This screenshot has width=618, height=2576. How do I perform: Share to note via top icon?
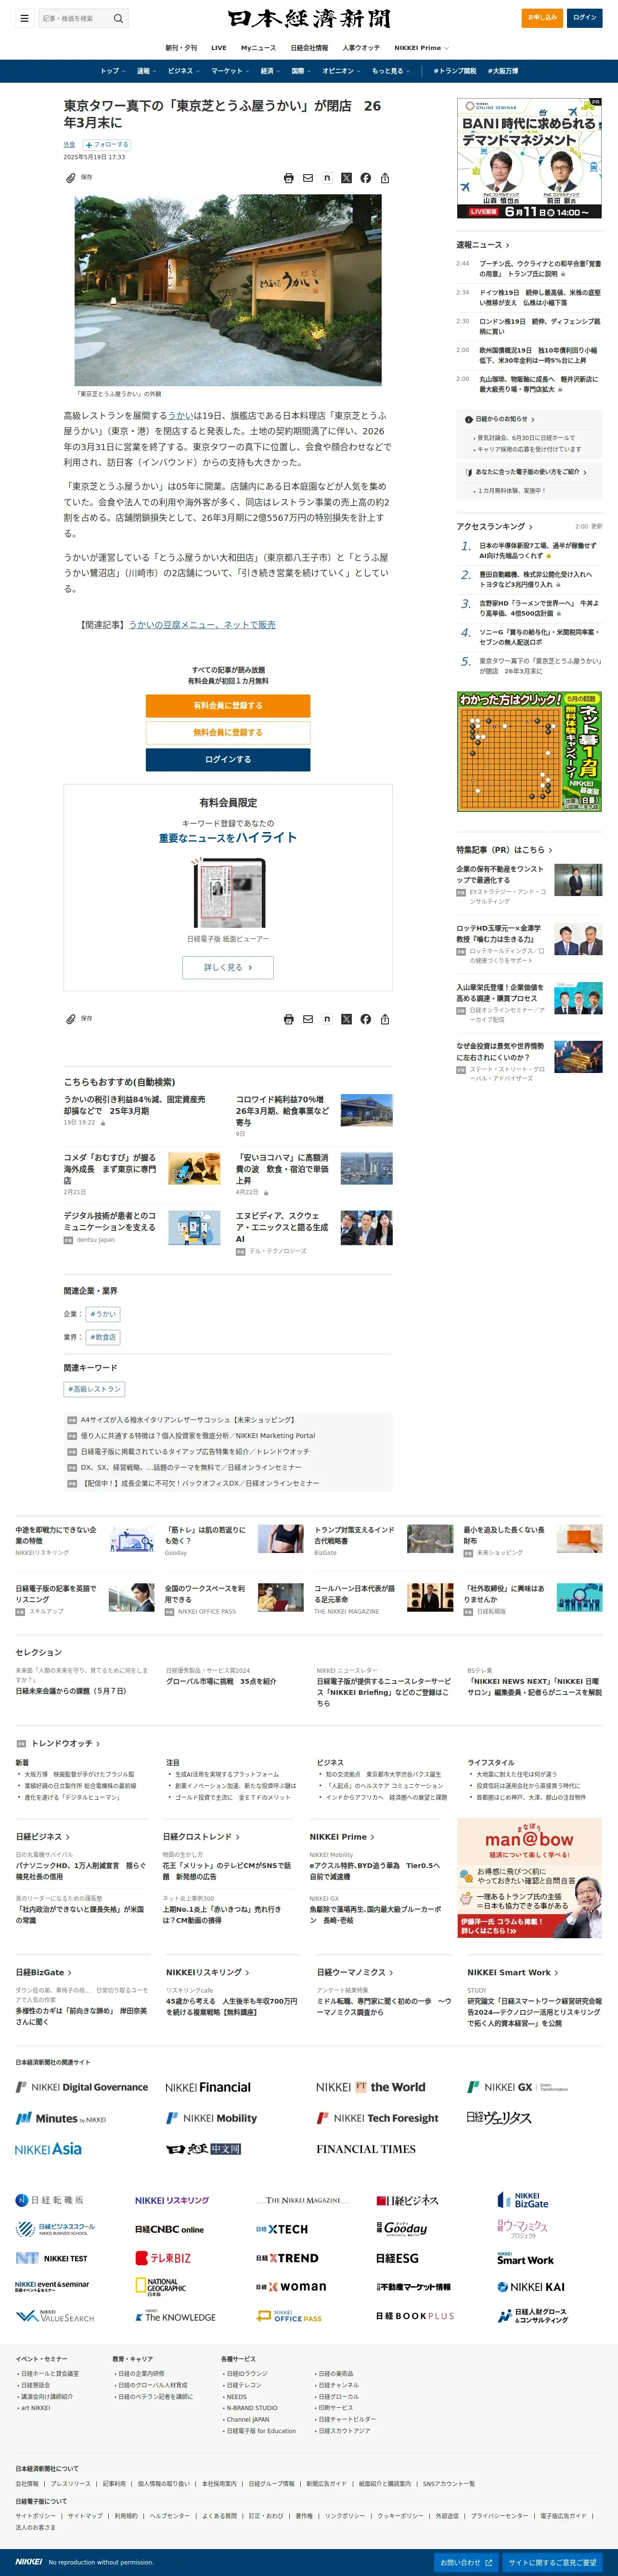point(327,178)
